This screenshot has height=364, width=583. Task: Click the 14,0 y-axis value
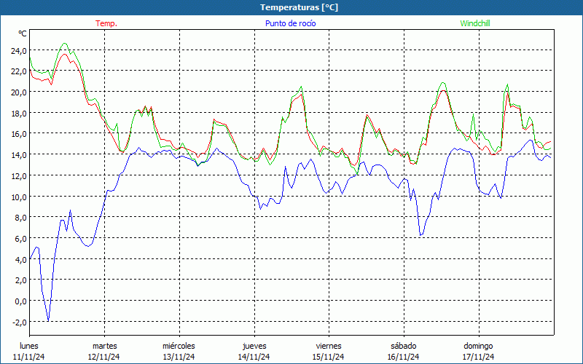click(19, 155)
